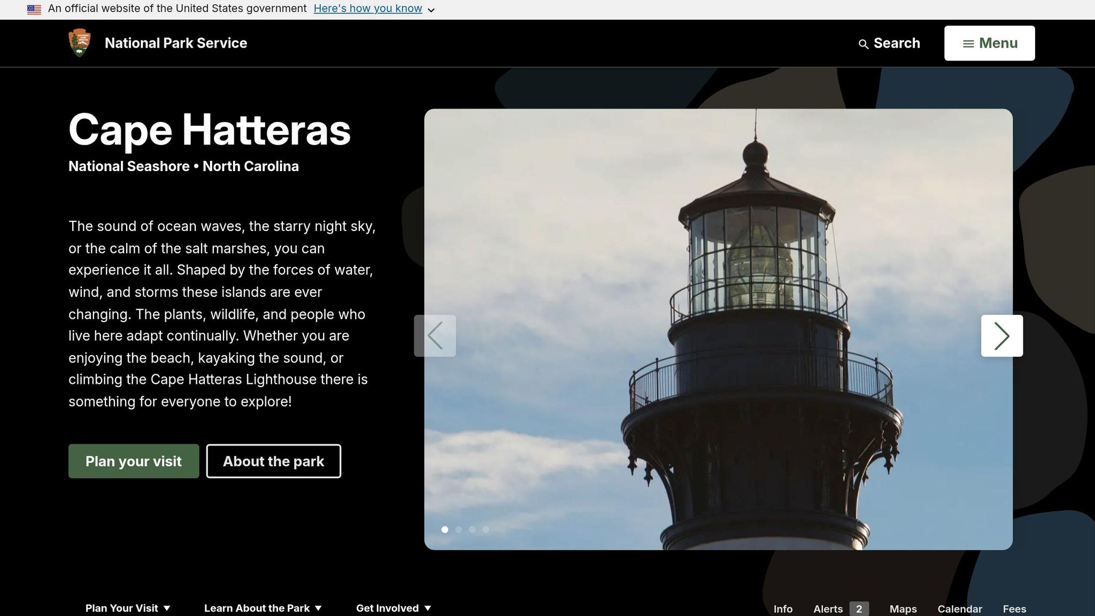
Task: Click the lighthouse carousel photo
Action: (719, 329)
